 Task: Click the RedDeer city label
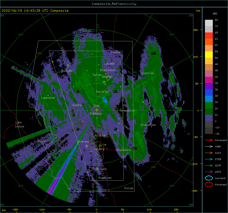(107, 77)
